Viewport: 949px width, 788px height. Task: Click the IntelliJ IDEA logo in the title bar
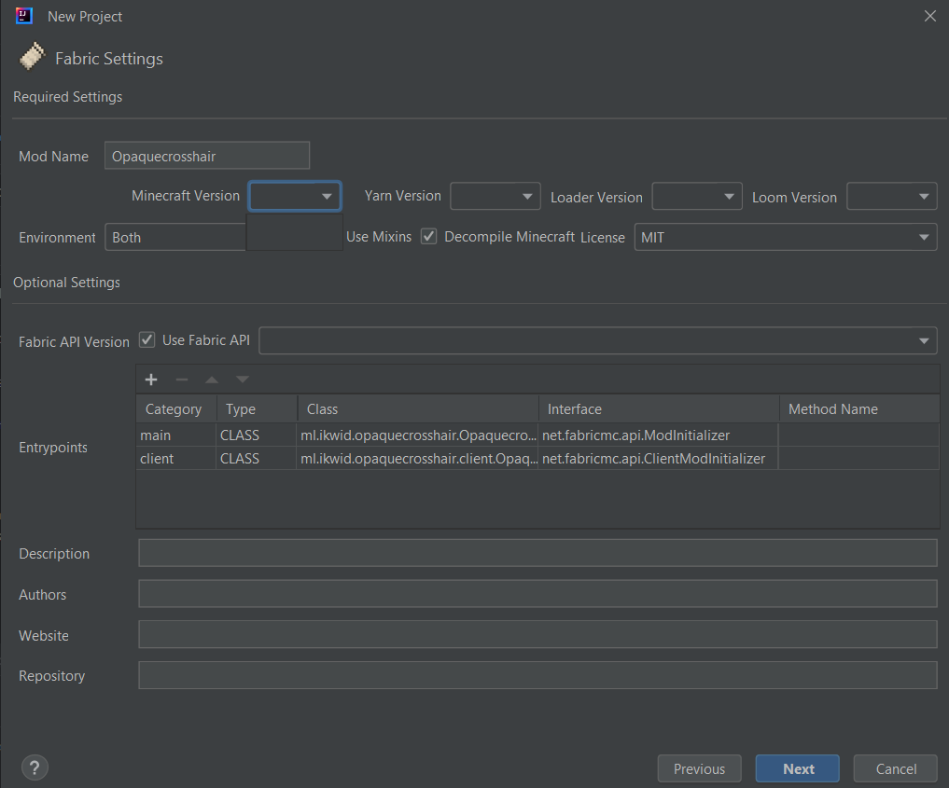(23, 15)
